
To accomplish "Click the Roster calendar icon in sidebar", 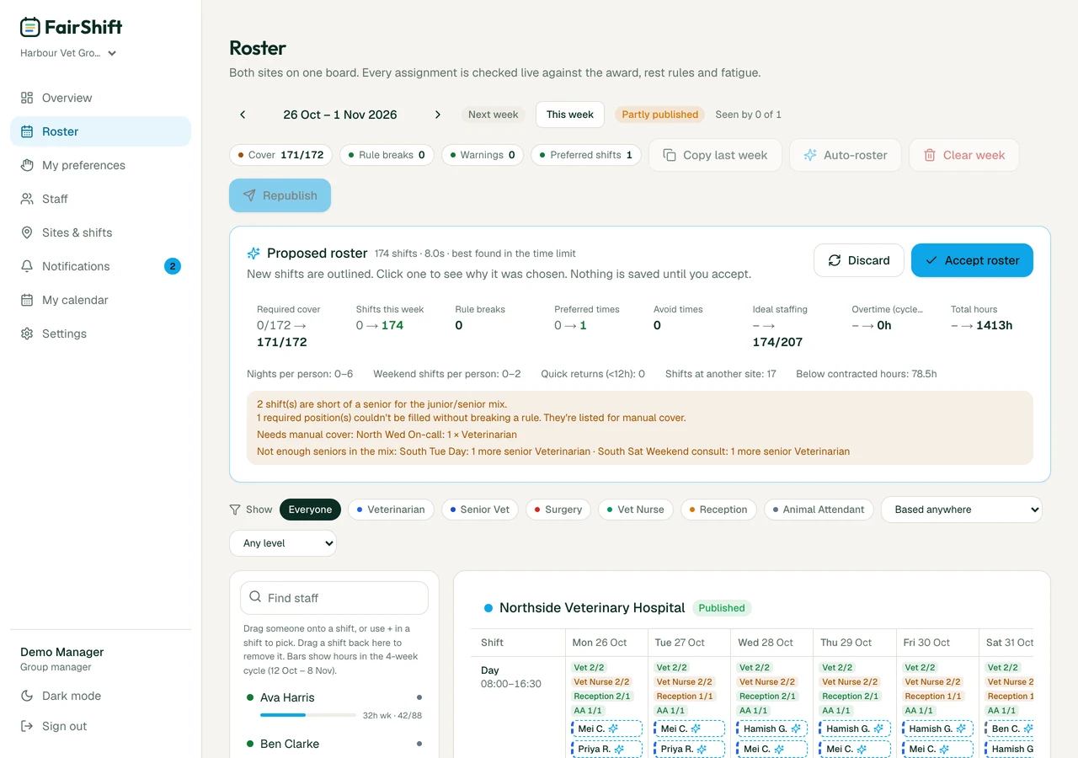I will [27, 131].
